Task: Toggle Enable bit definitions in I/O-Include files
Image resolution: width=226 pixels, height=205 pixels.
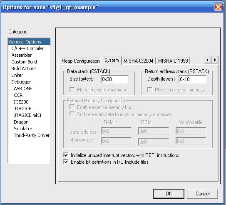Action: click(66, 162)
